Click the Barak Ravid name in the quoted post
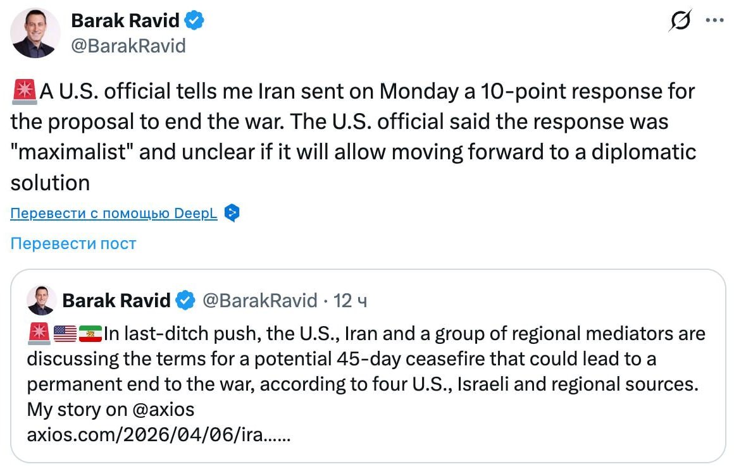This screenshot has width=734, height=469. 116,300
